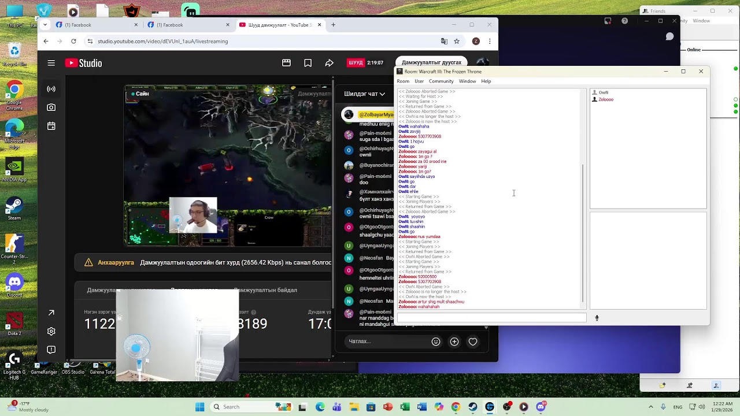The image size is (740, 416).
Task: Click the End stream button
Action: [x=431, y=62]
